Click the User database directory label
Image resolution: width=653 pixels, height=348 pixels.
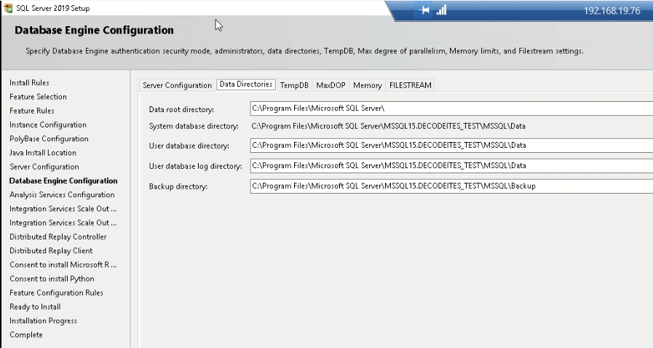point(189,146)
